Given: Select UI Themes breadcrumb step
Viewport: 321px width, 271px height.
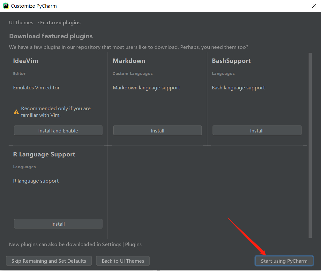Looking at the screenshot, I should click(x=21, y=23).
